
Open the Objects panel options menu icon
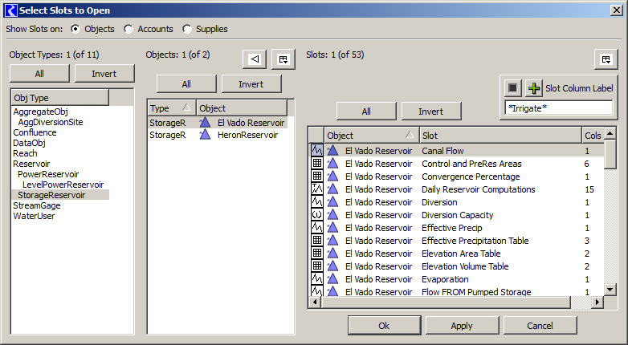[x=283, y=59]
